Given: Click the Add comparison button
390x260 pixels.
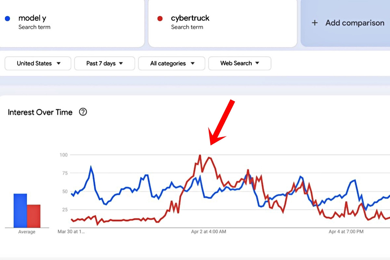Looking at the screenshot, I should coord(345,23).
